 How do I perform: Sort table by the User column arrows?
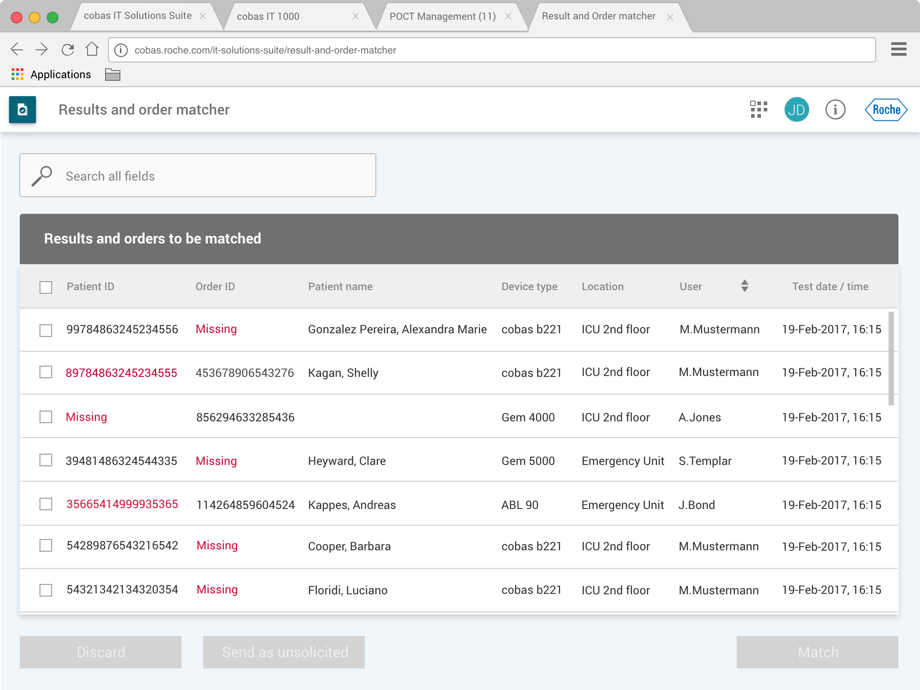(744, 286)
